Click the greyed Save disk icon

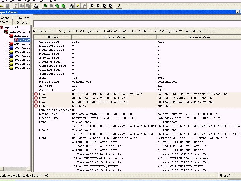[7, 6]
